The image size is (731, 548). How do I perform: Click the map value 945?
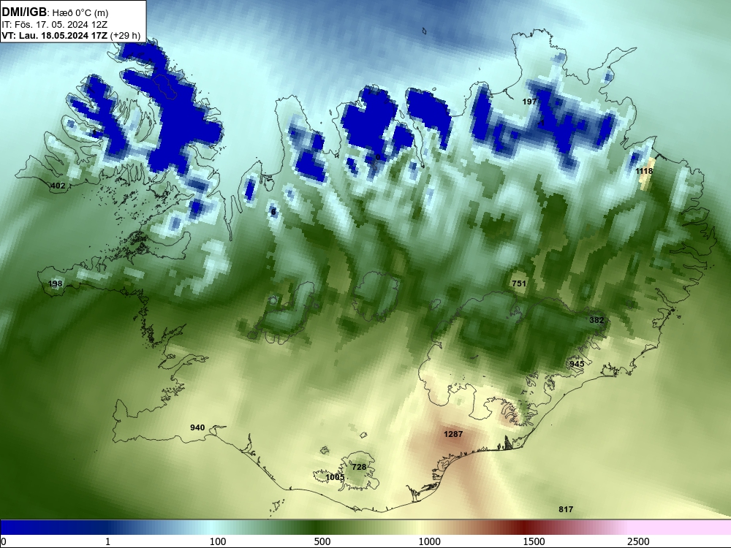(577, 364)
